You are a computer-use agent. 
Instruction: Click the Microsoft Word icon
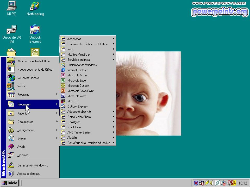click(x=63, y=96)
